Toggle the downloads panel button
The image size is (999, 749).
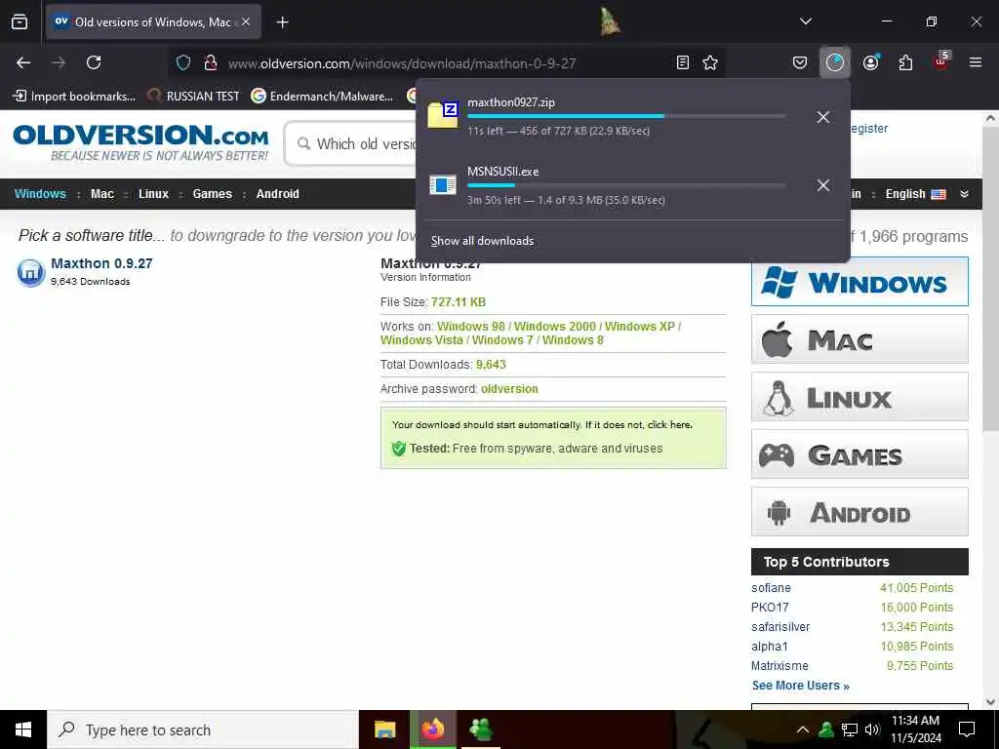835,62
